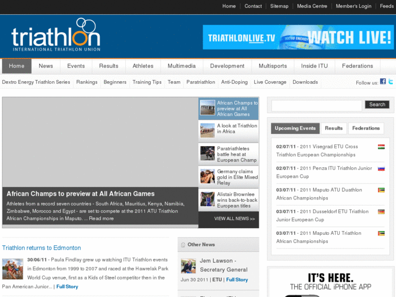Click the Search button
Viewport: 396px width, 297px height.
377,105
